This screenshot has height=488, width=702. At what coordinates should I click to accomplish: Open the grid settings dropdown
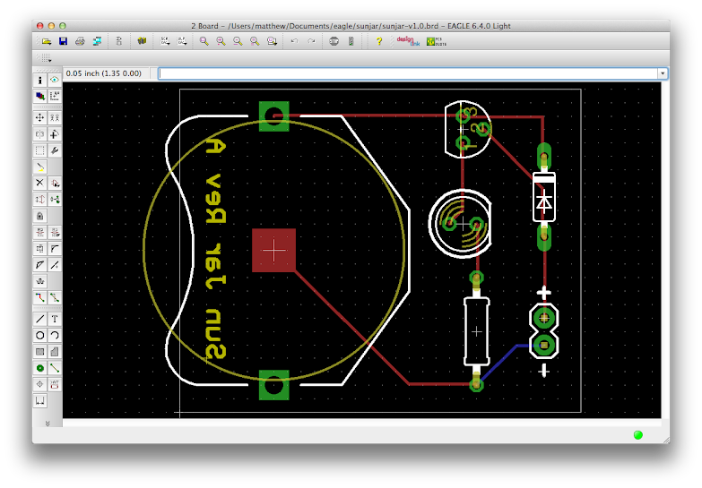[x=46, y=58]
